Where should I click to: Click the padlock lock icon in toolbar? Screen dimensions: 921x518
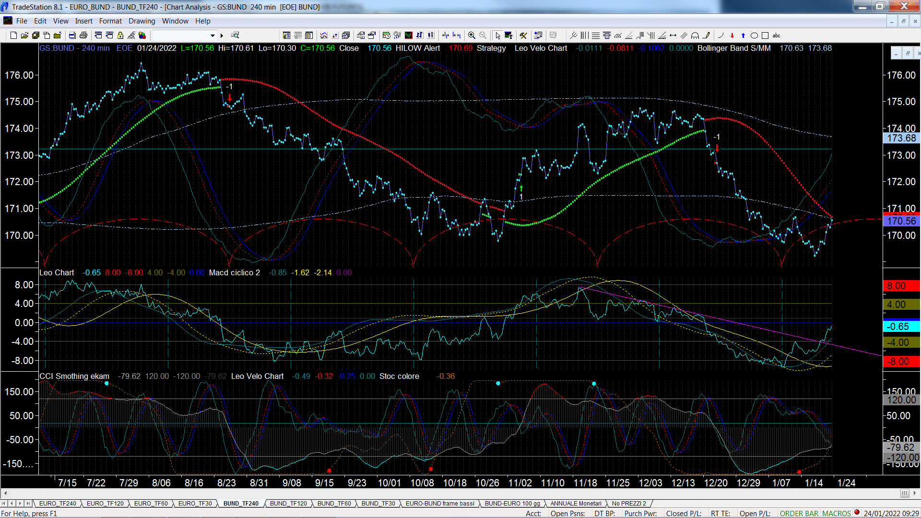[120, 35]
